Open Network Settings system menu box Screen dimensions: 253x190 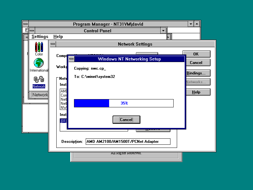pos(53,44)
